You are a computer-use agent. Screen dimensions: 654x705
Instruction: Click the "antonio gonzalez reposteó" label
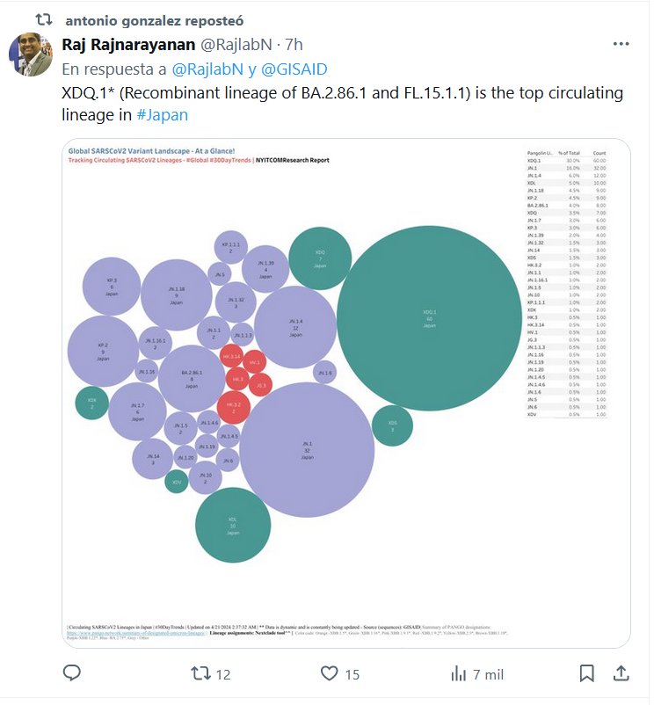(x=155, y=19)
